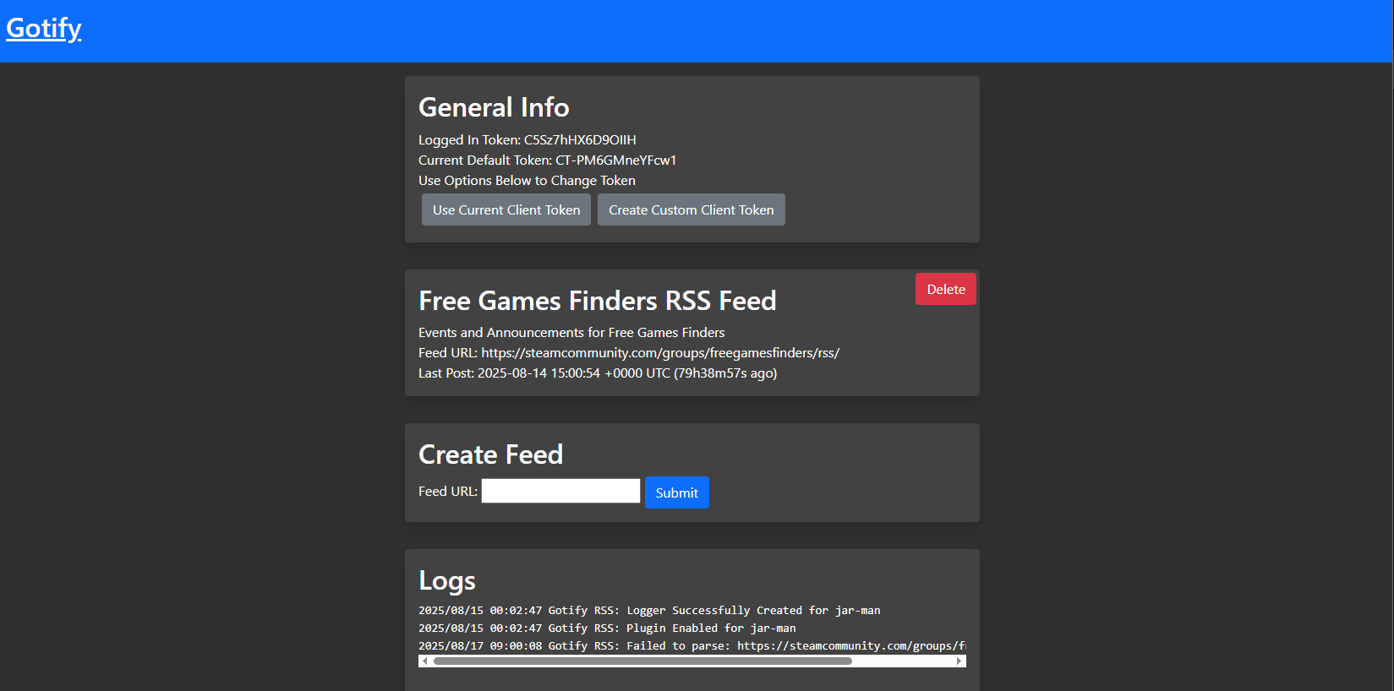
Task: Click the steamcommunity Feed URL text
Action: pyautogui.click(x=629, y=353)
